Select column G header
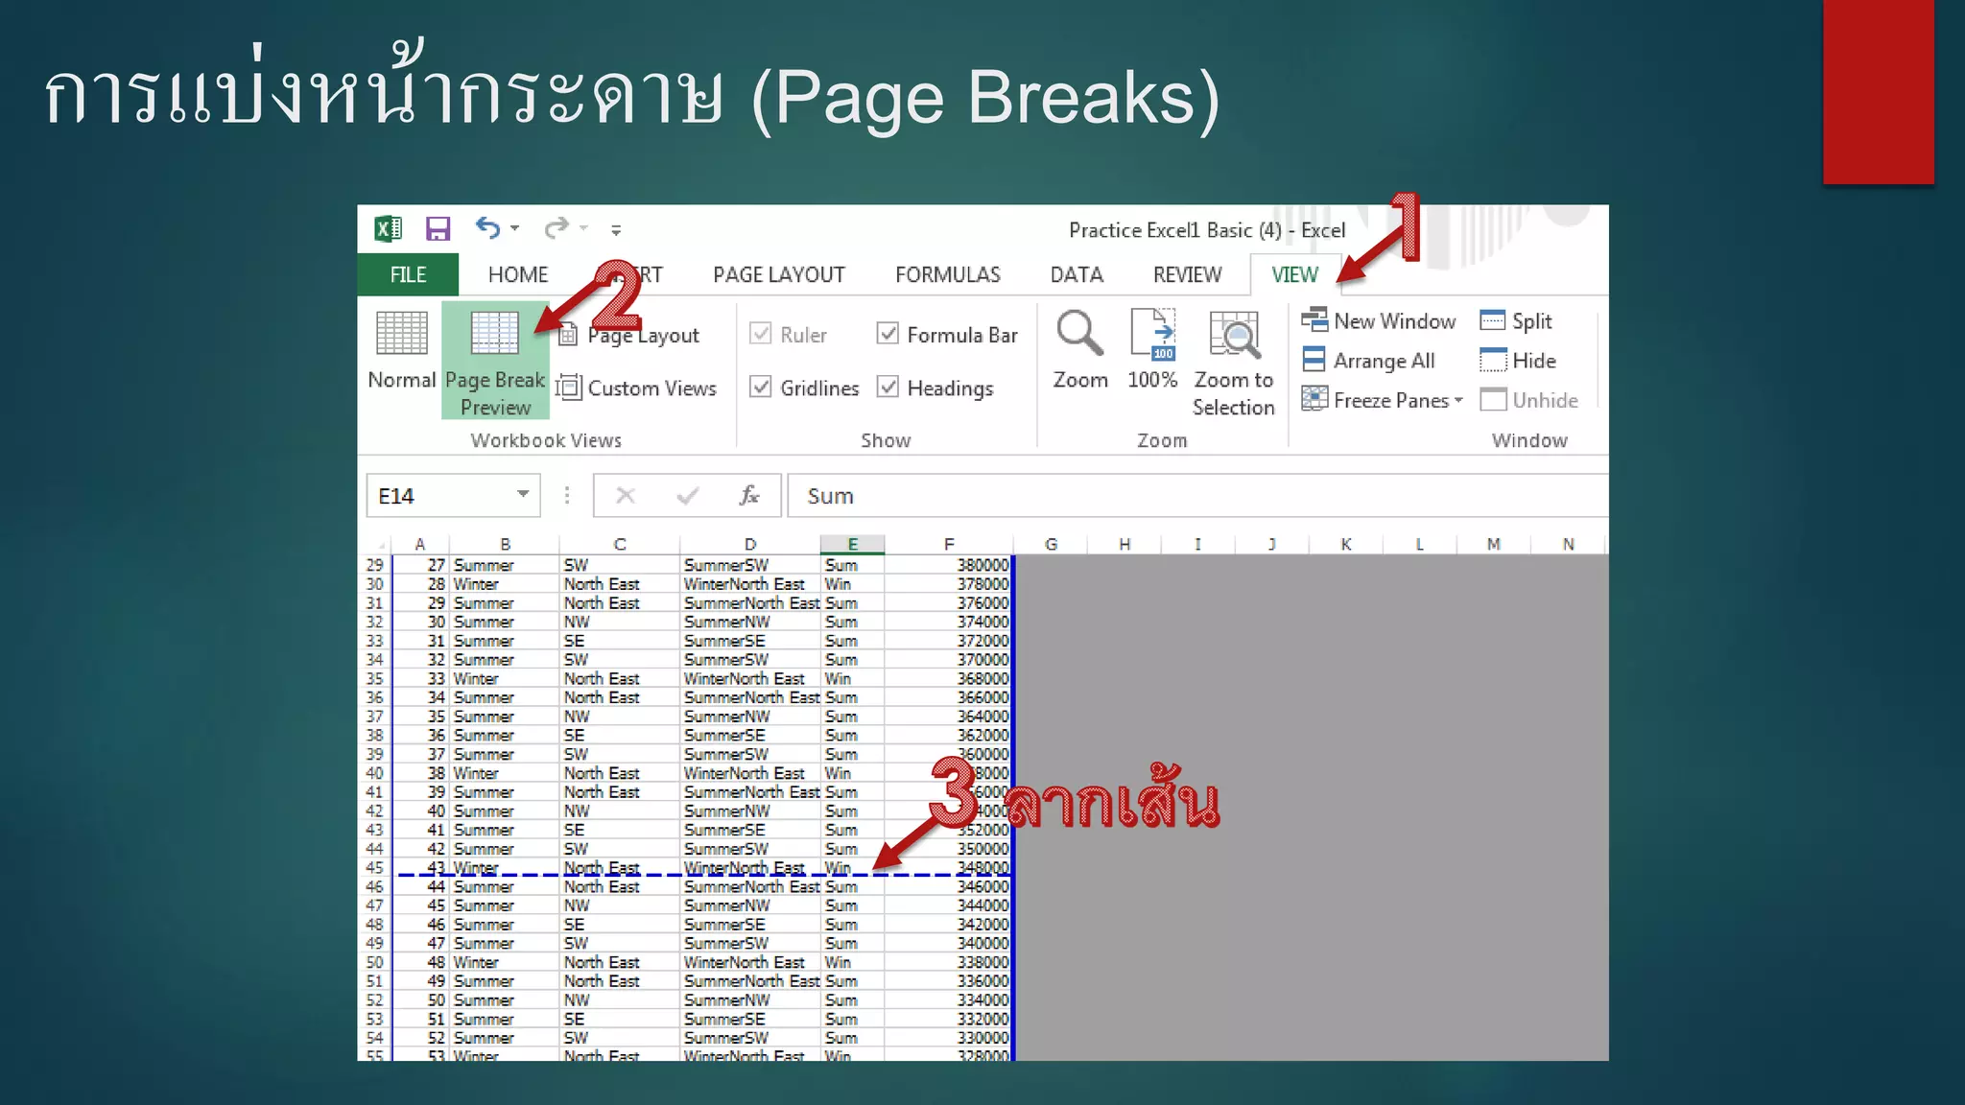 tap(1052, 544)
